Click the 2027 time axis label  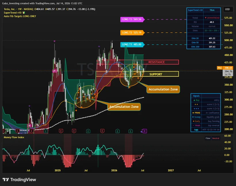tap(171, 170)
